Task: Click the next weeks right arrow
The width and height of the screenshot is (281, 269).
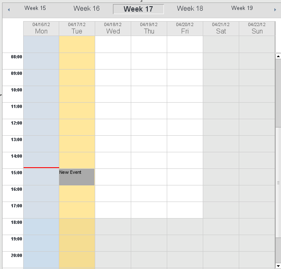Action: pos(275,10)
